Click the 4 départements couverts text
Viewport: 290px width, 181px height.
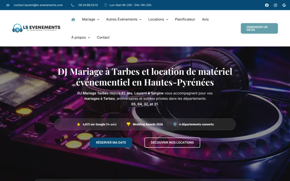point(197,124)
